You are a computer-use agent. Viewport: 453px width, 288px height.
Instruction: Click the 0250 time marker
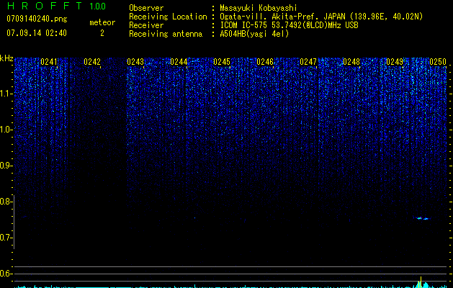(438, 62)
